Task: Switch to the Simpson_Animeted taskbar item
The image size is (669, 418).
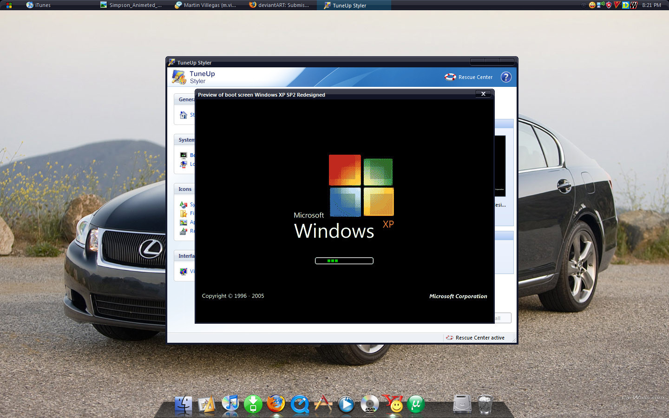Action: 131,5
